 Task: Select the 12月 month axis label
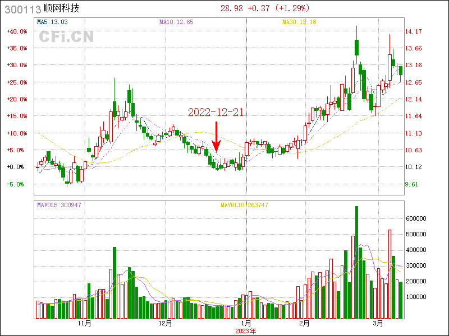coord(165,323)
